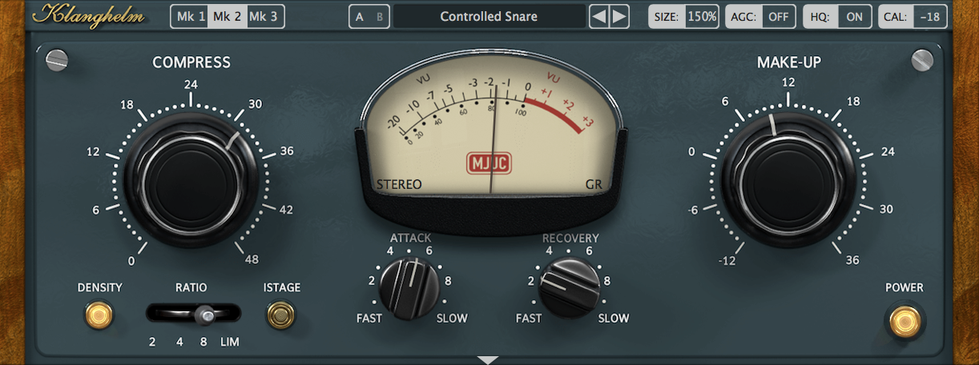Set ratio to LIM
The width and height of the screenshot is (979, 365).
click(x=230, y=342)
